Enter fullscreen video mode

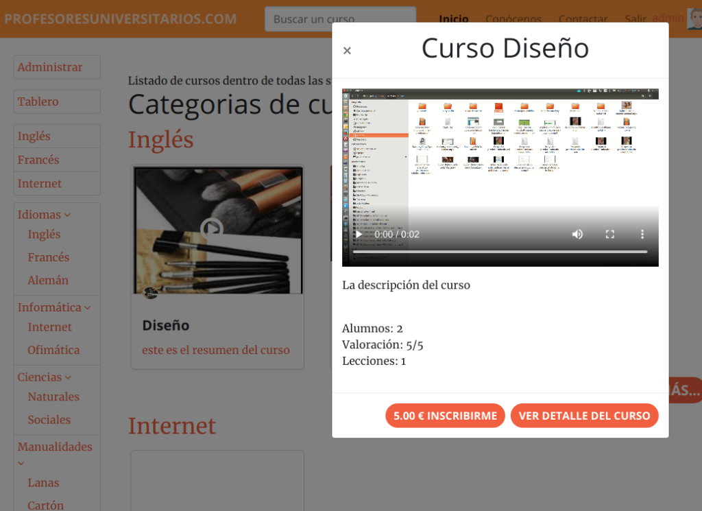610,235
